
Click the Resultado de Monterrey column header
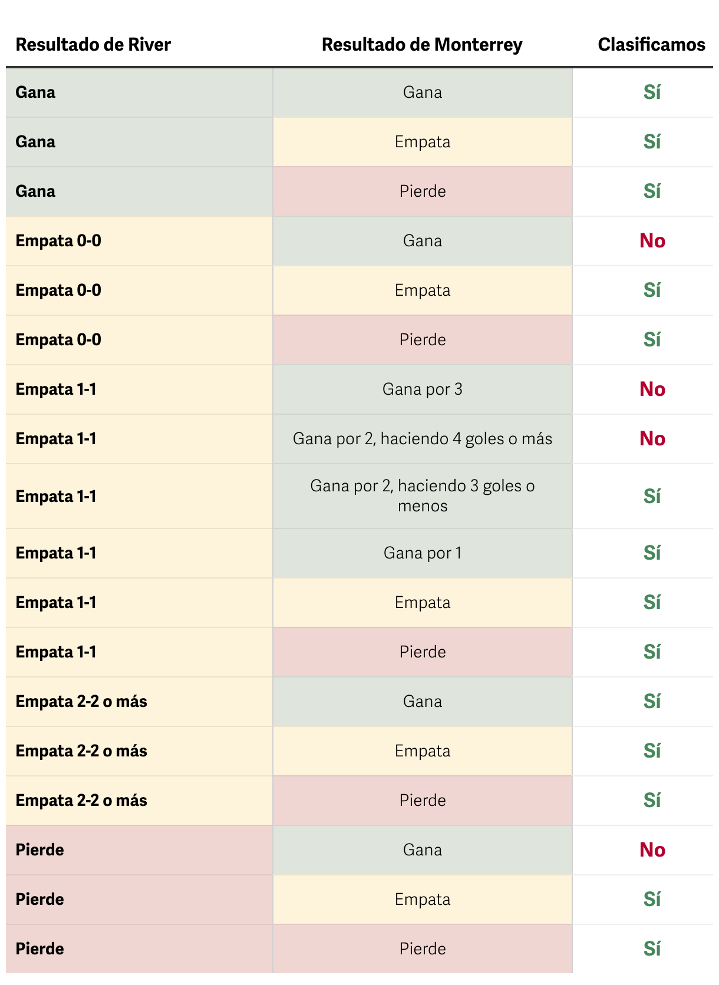[x=422, y=45]
